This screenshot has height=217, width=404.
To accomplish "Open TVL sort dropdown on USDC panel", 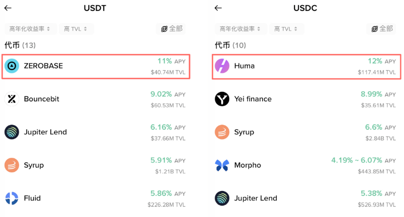I will tap(287, 29).
